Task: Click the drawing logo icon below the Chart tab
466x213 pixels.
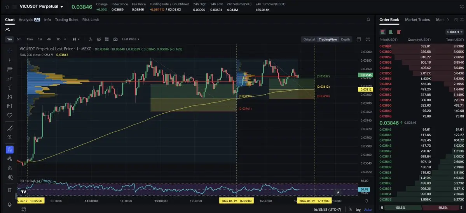Action: click(x=7, y=29)
